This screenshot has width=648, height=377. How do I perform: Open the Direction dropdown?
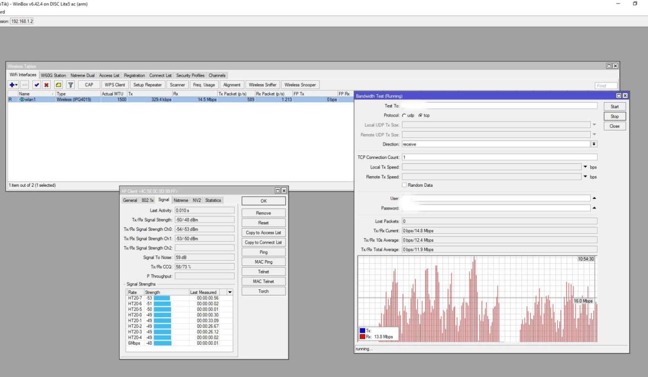(594, 144)
